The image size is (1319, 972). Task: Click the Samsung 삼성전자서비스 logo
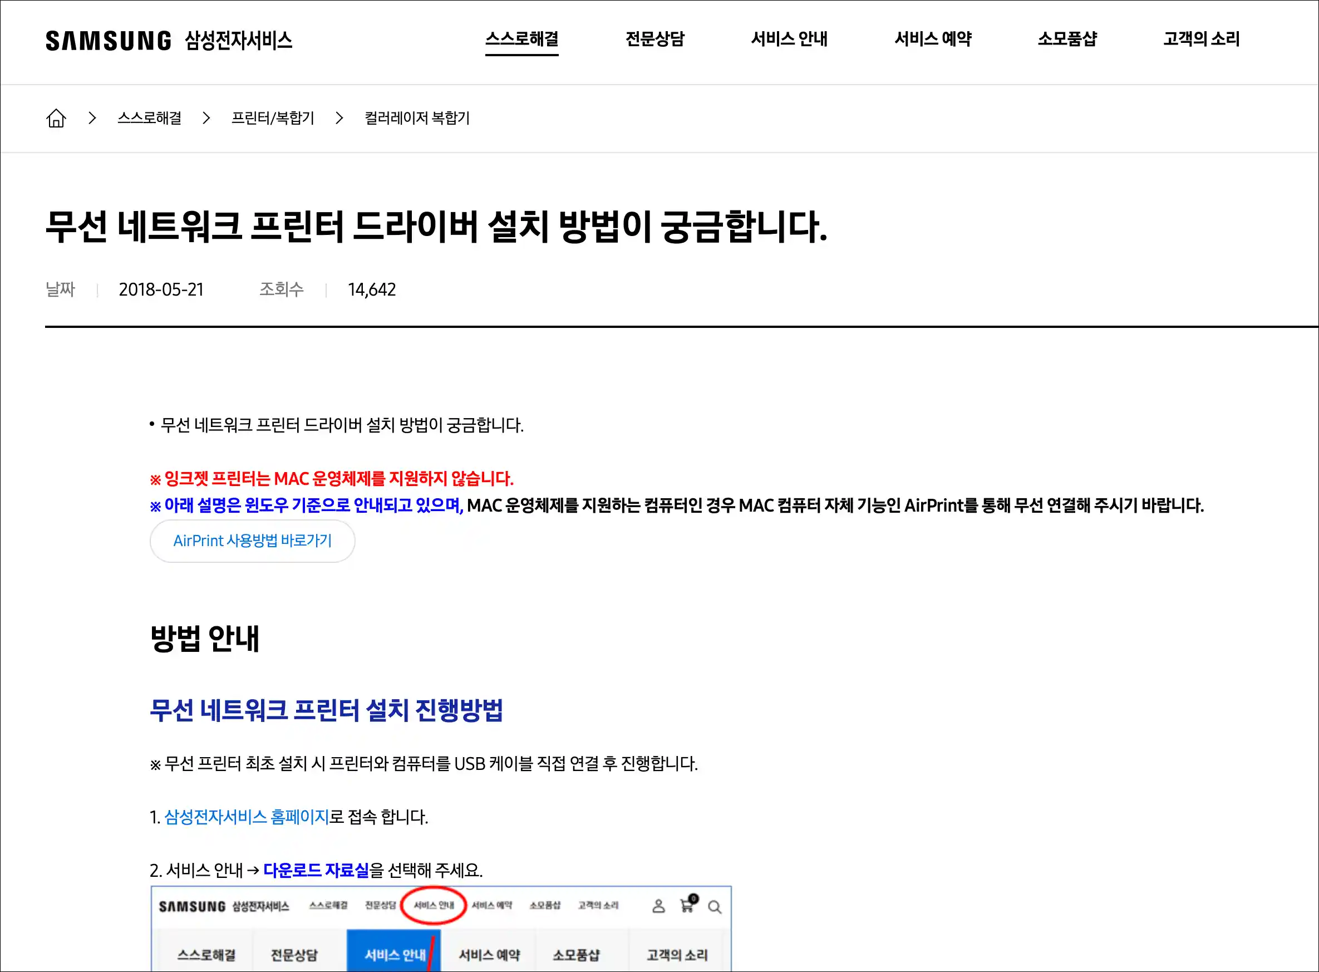pos(169,41)
